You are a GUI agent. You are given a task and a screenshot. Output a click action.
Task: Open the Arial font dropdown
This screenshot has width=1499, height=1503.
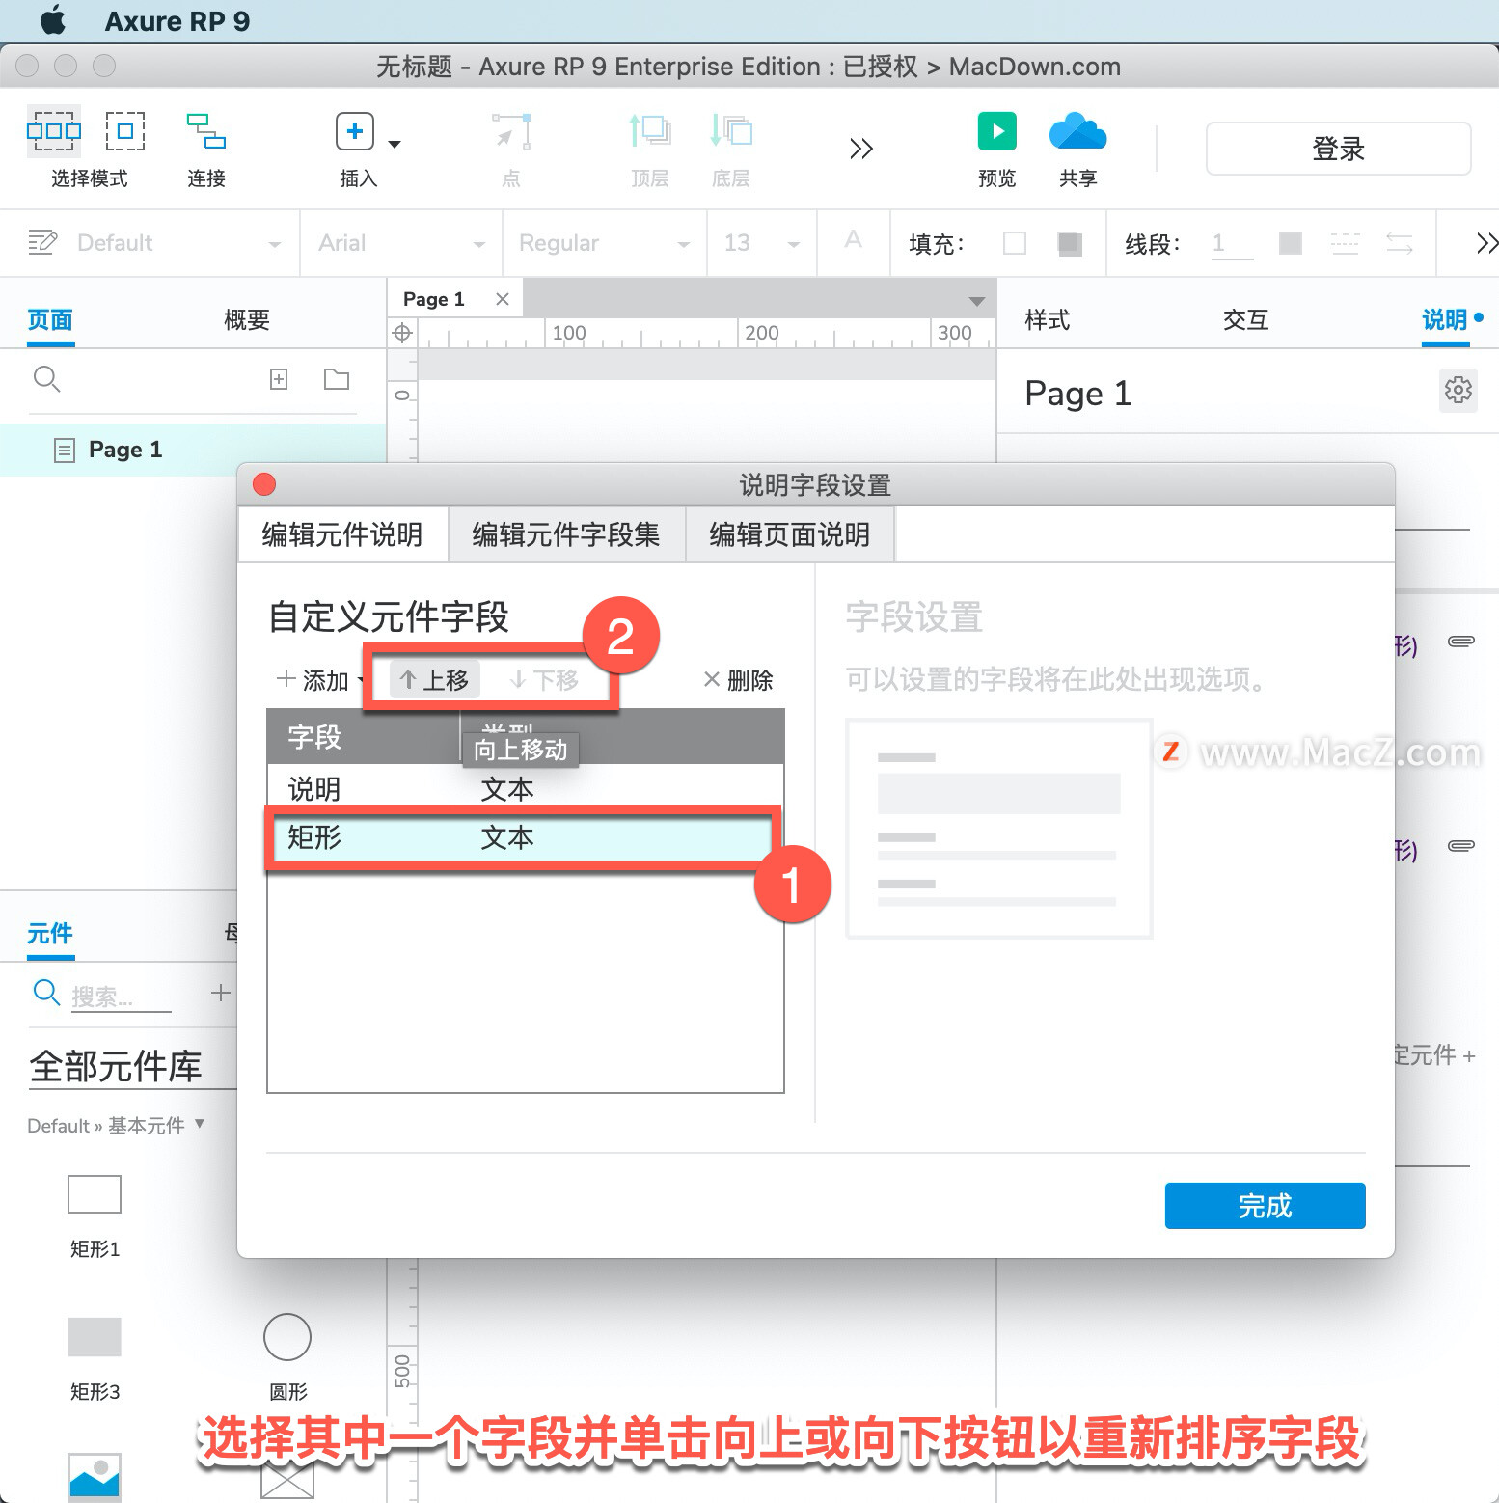click(x=479, y=244)
